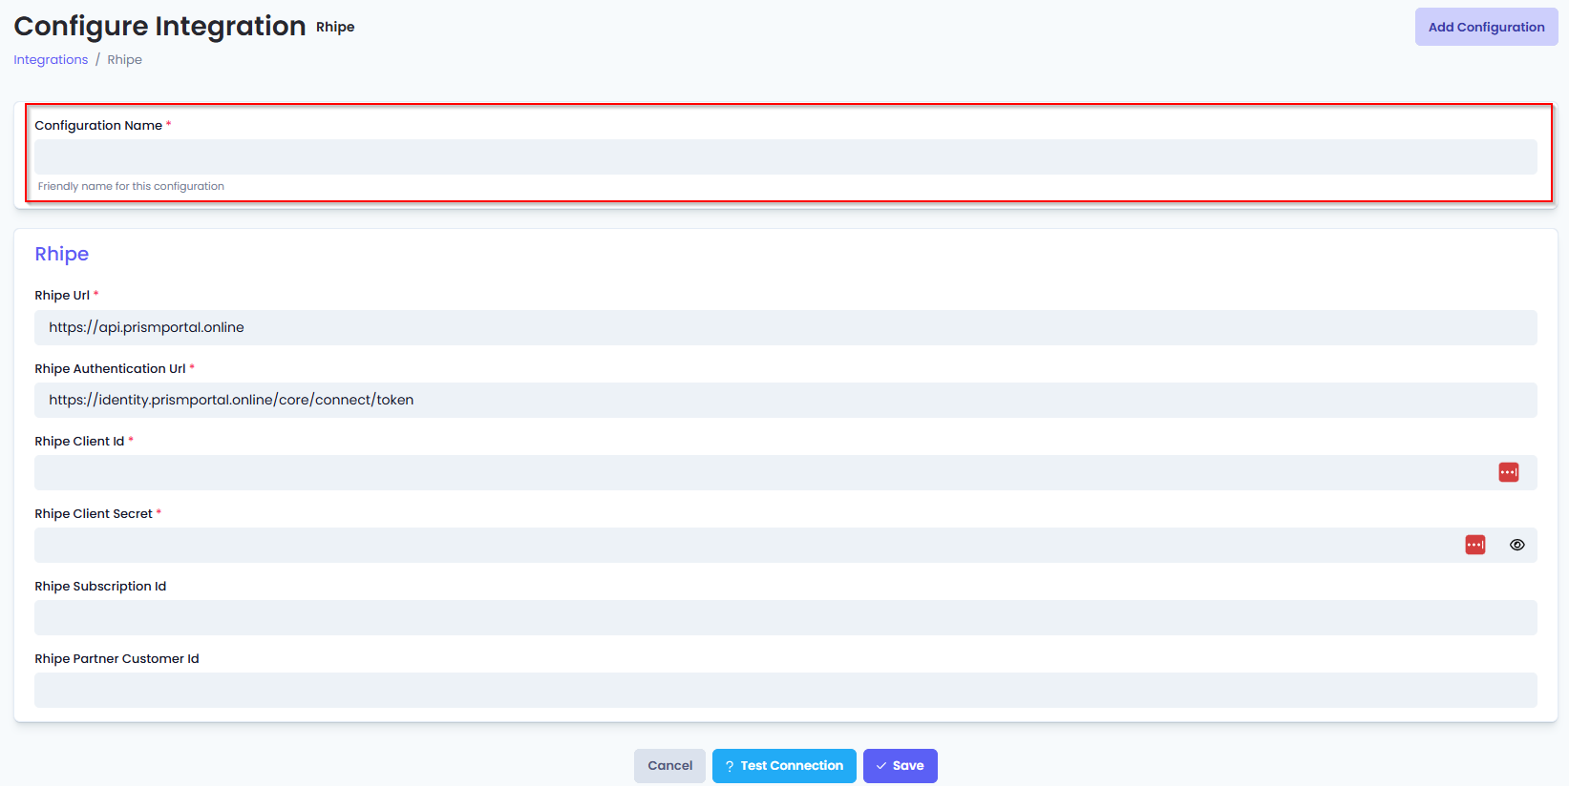Save the Rhipe configuration
The width and height of the screenshot is (1569, 787).
(x=900, y=766)
